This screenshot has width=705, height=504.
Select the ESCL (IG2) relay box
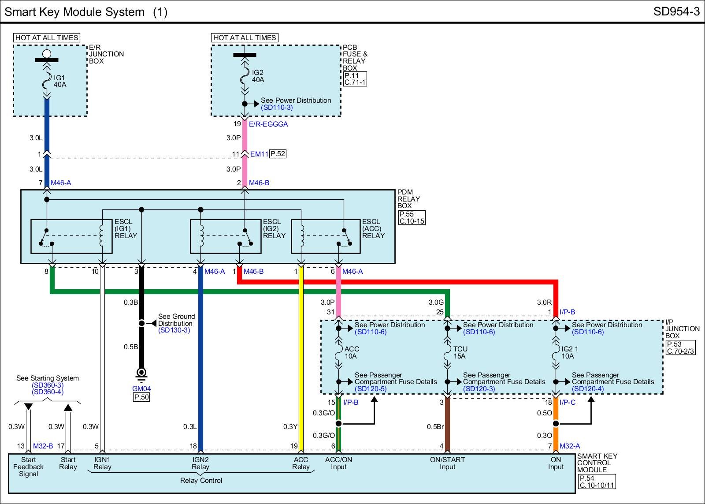tap(226, 236)
